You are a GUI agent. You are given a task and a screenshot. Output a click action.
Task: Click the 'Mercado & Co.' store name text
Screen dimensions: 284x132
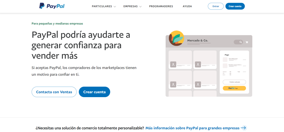pyautogui.click(x=197, y=40)
